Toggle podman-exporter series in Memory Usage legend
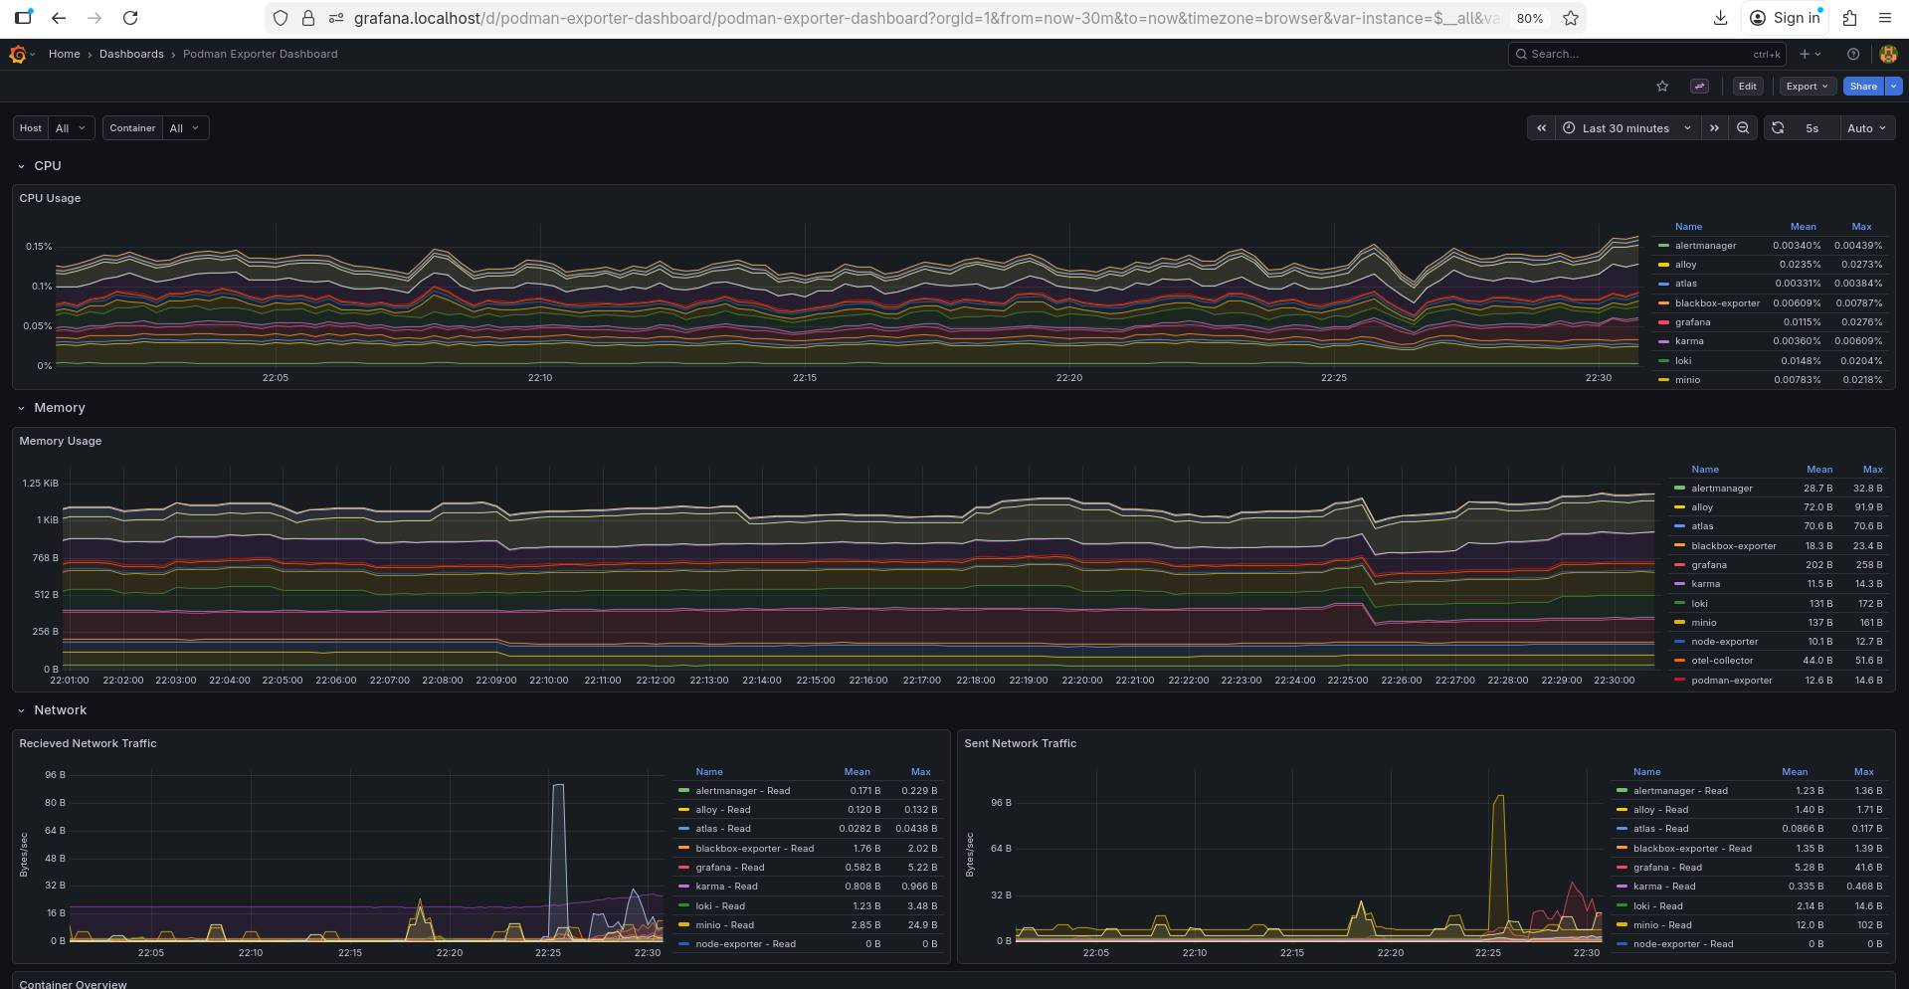 (1731, 681)
